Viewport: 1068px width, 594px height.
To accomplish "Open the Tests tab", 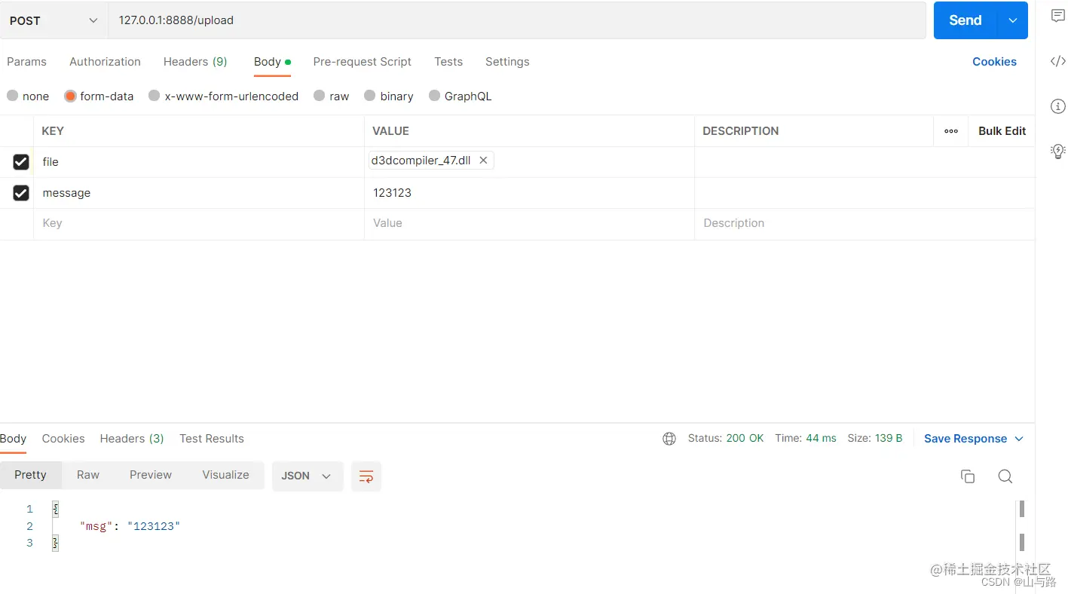I will [448, 62].
